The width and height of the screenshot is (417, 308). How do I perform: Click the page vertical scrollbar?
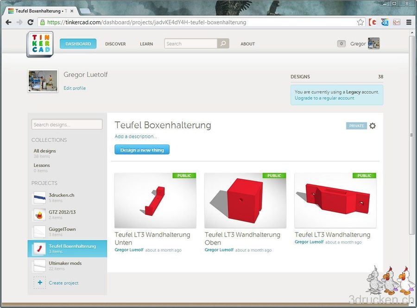click(x=411, y=135)
